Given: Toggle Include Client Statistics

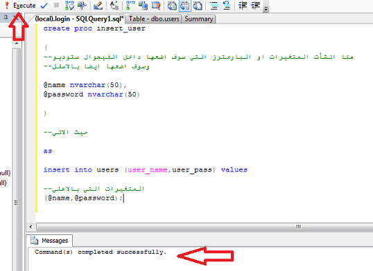Looking at the screenshot, I should pyautogui.click(x=143, y=6).
